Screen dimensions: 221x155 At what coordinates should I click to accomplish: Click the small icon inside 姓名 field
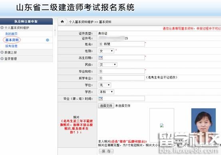tap(101, 44)
